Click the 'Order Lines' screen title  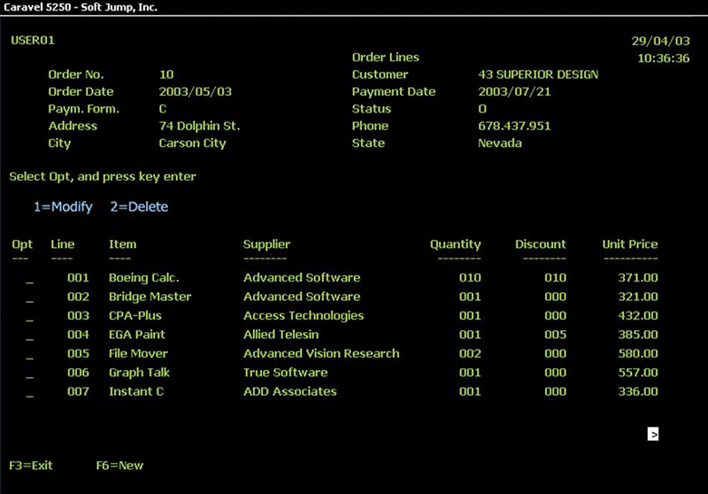coord(386,58)
